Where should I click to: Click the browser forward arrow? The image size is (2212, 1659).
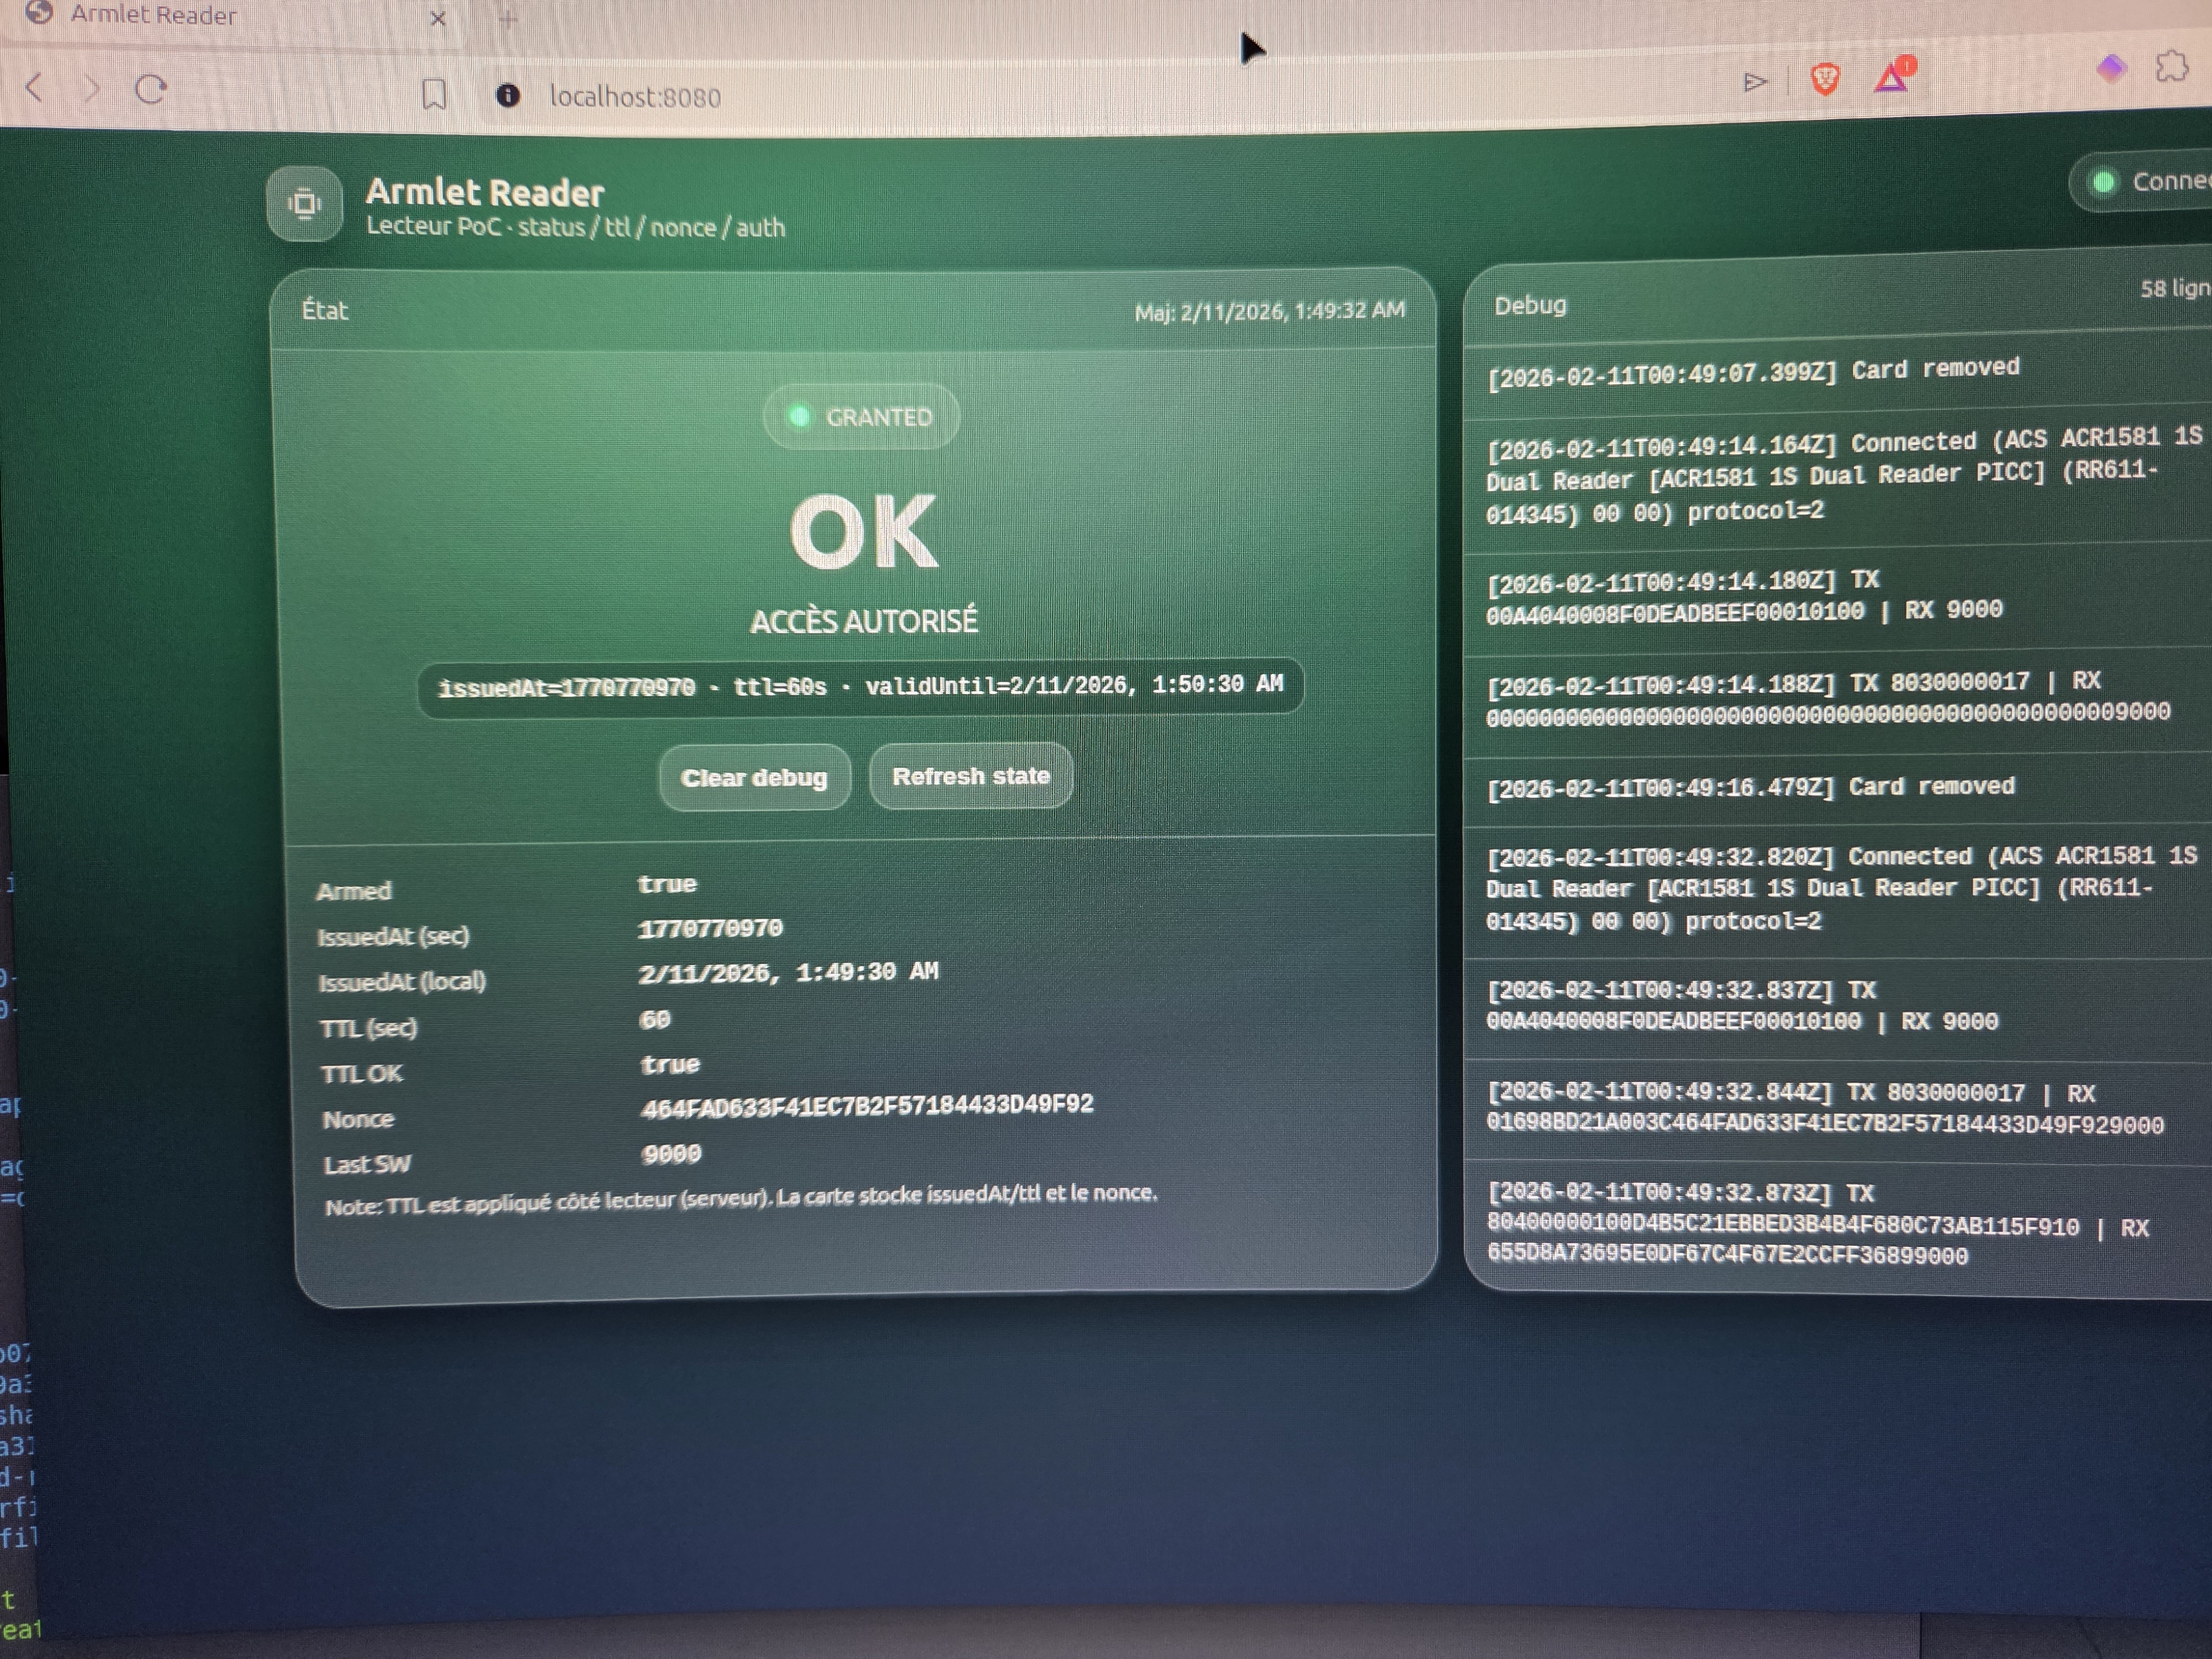click(x=92, y=89)
